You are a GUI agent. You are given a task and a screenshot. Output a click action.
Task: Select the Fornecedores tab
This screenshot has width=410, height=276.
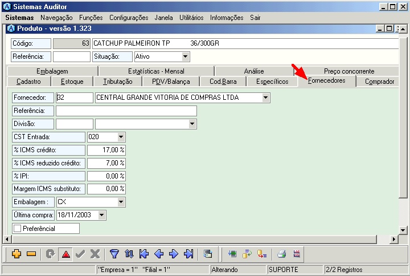click(327, 80)
